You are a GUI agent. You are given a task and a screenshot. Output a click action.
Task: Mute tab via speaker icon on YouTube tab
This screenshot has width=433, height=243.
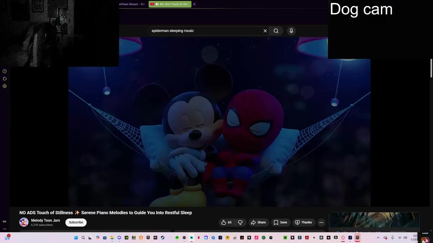157,4
